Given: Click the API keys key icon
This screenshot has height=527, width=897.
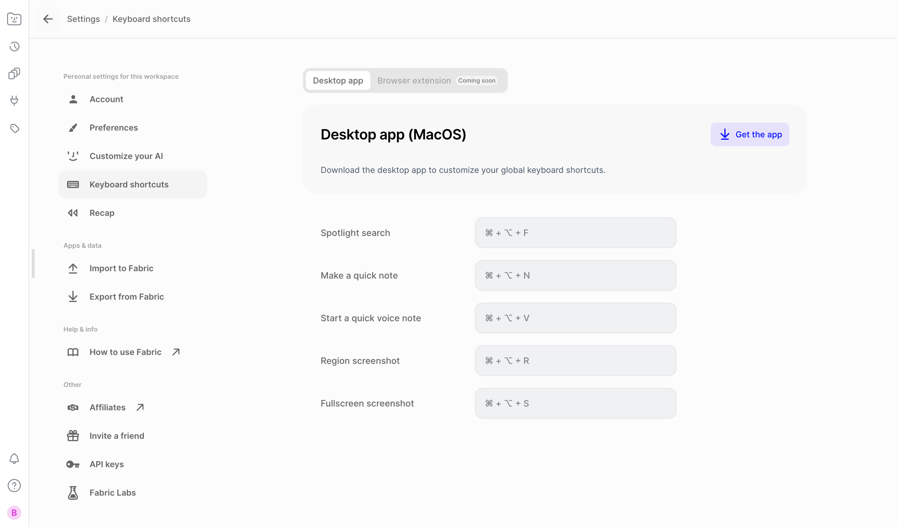Looking at the screenshot, I should [x=73, y=464].
